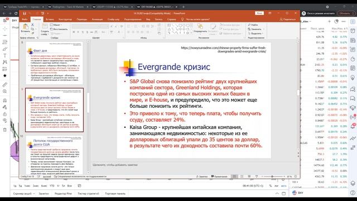The image size is (357, 201).
Task: Select the star favorites icon in the left TradingView toolbar
Action: (5, 76)
